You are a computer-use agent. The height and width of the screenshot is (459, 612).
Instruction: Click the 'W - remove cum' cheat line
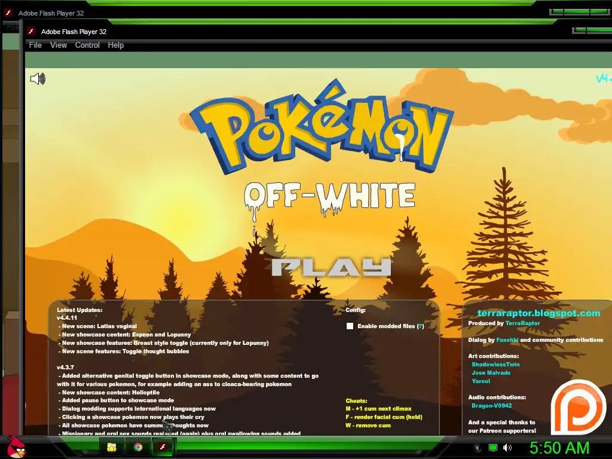click(368, 426)
